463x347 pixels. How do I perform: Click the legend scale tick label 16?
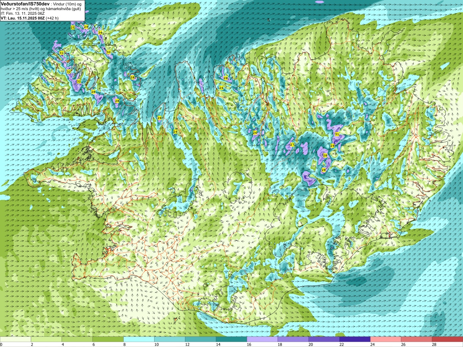249,344
